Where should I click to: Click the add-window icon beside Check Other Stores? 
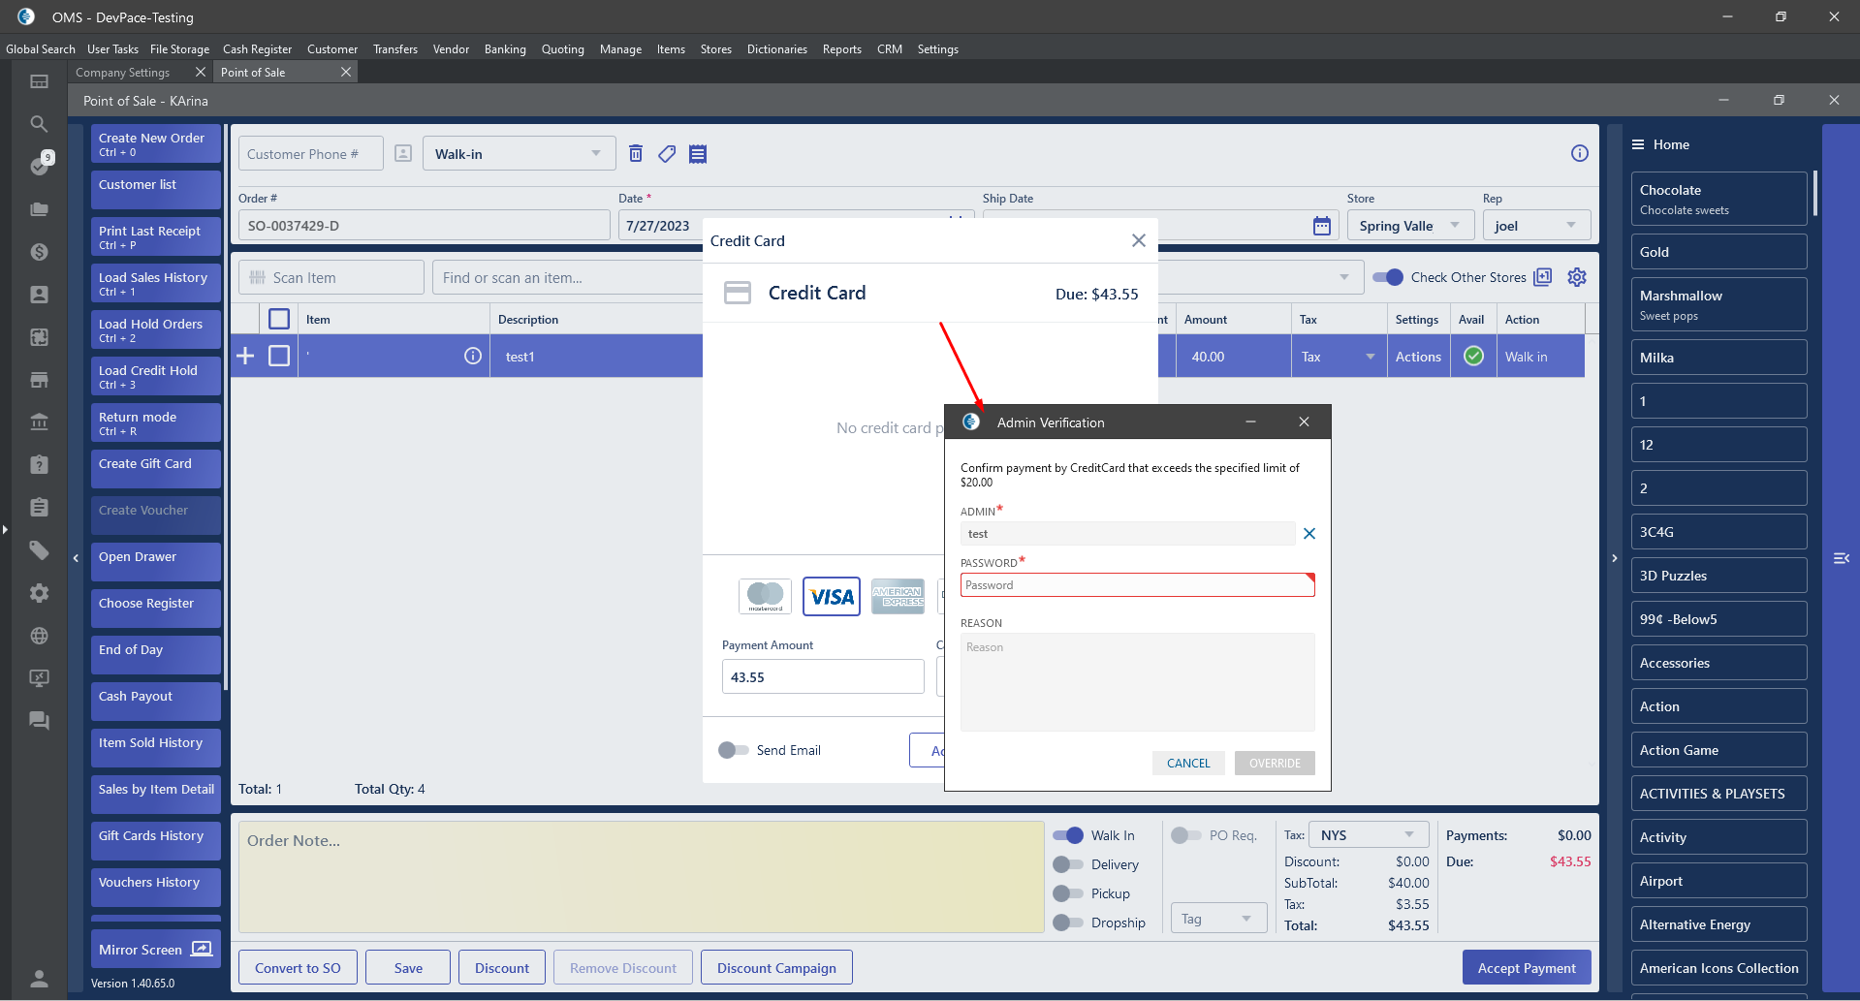click(1543, 277)
